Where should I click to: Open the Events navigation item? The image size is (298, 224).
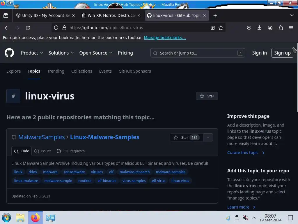[x=105, y=71]
